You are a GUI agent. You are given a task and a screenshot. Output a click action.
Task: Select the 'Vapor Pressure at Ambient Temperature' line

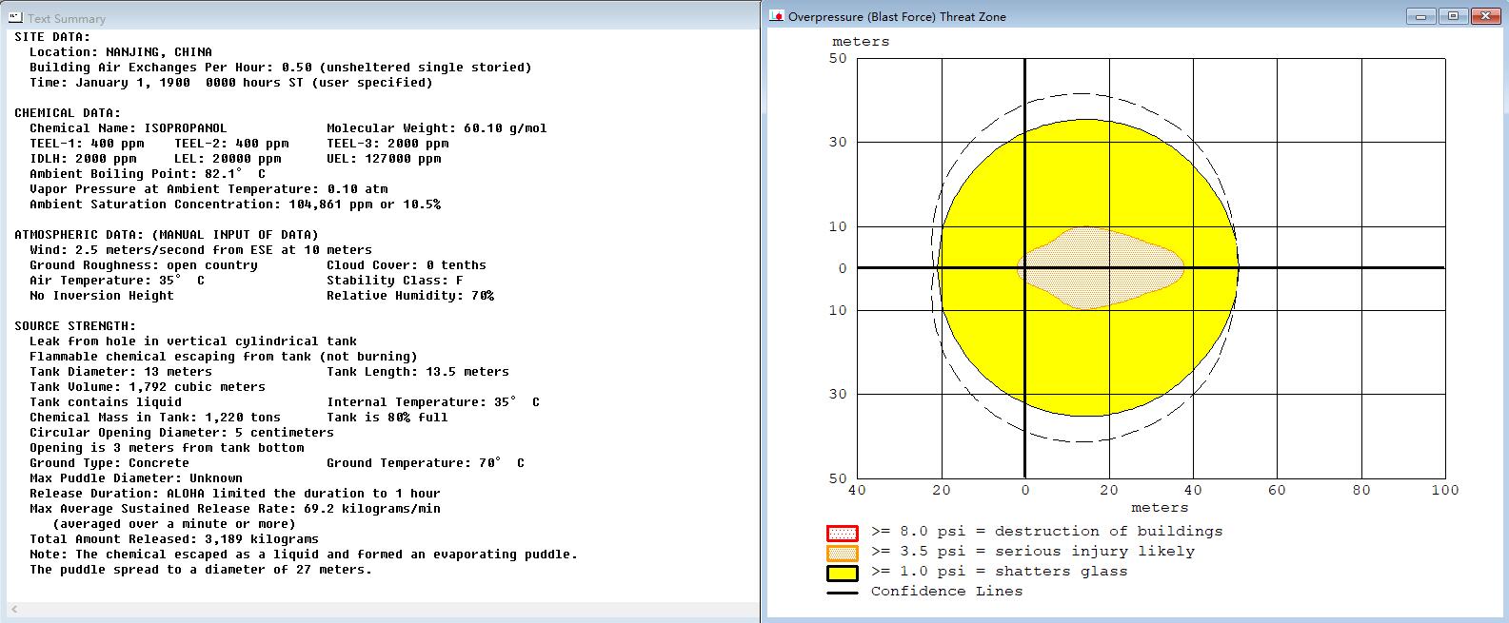208,189
